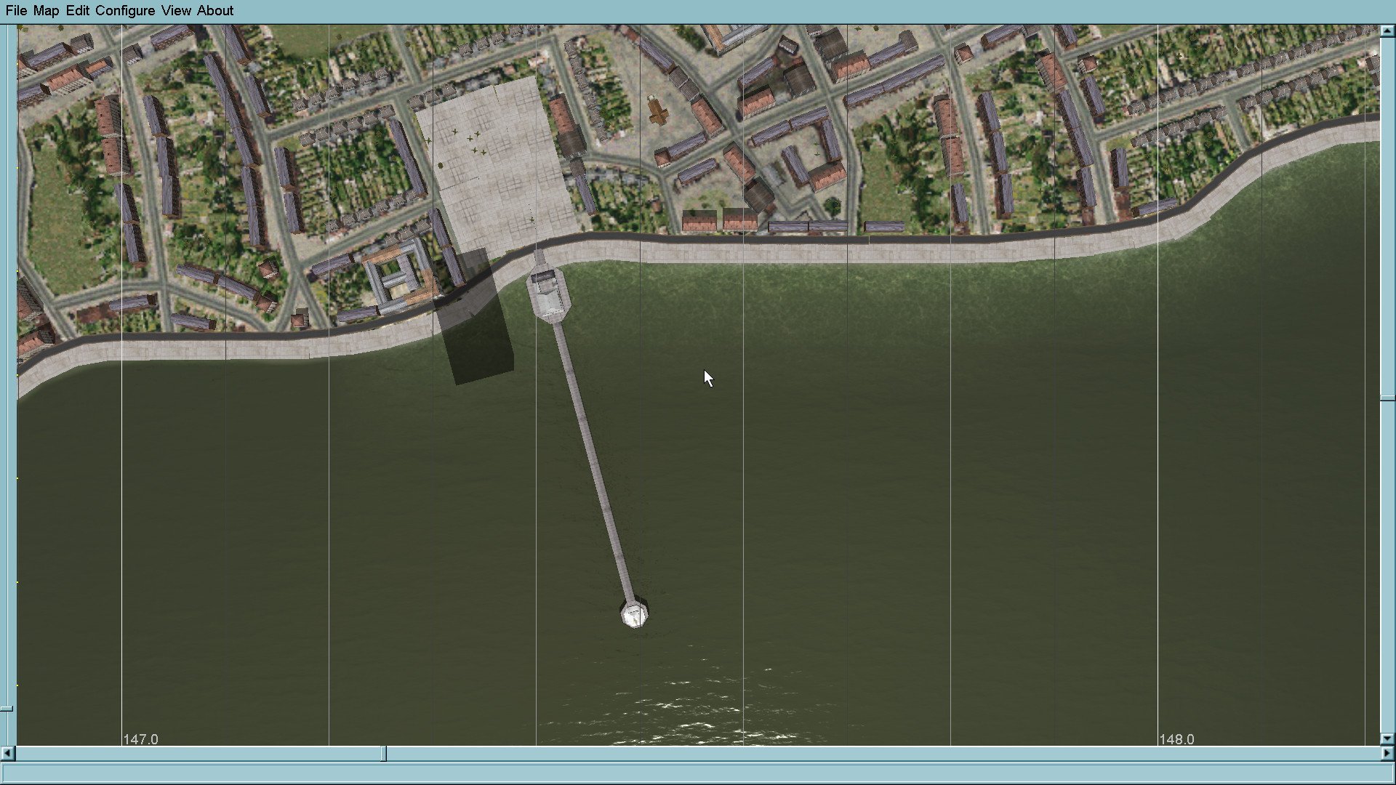
Task: Click the right vertical scrollbar thumb
Action: click(1387, 398)
